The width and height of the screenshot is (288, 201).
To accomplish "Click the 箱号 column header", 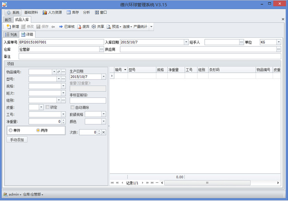I will pyautogui.click(x=121, y=70).
